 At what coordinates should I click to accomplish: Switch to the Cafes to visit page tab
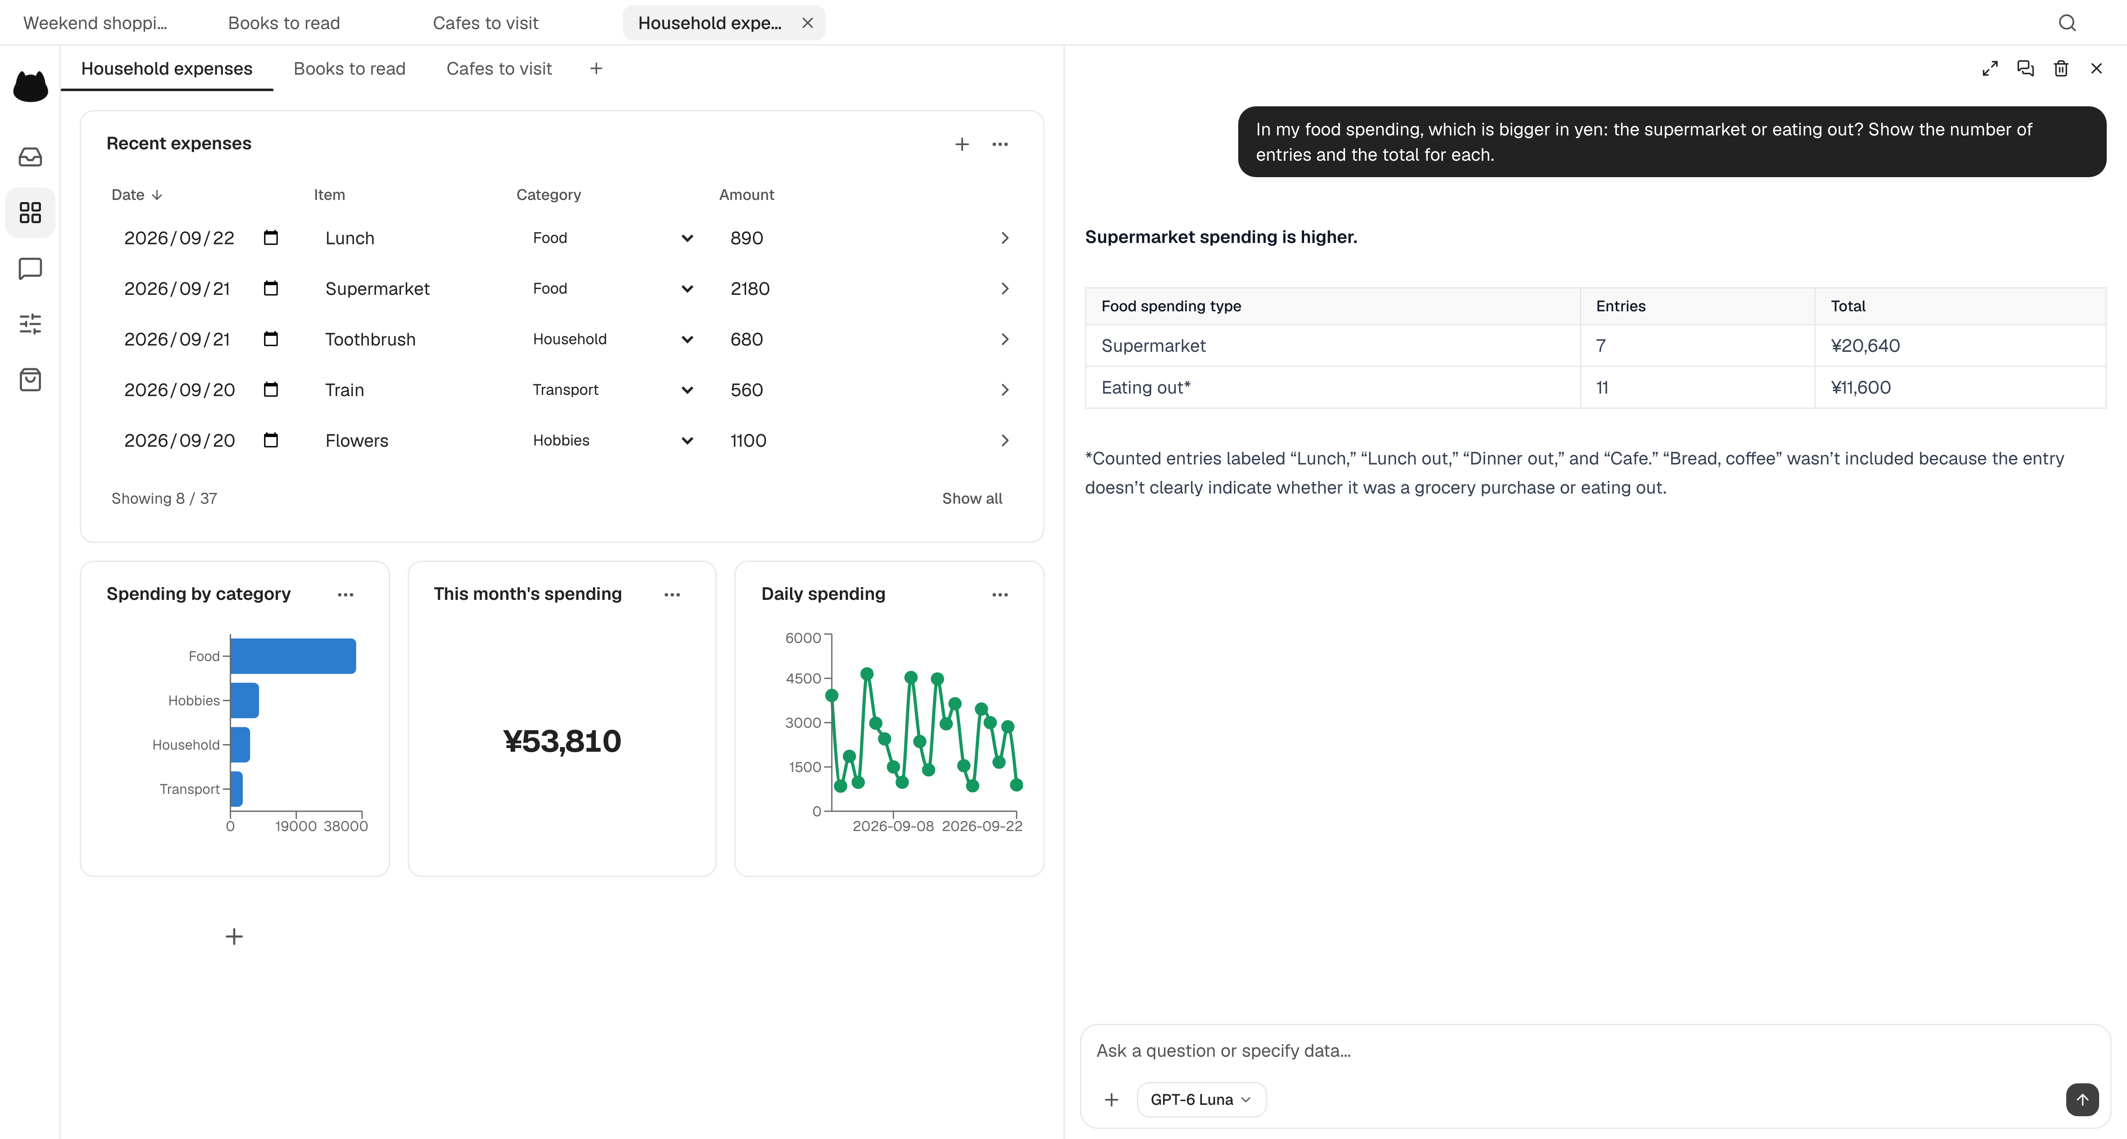tap(499, 68)
